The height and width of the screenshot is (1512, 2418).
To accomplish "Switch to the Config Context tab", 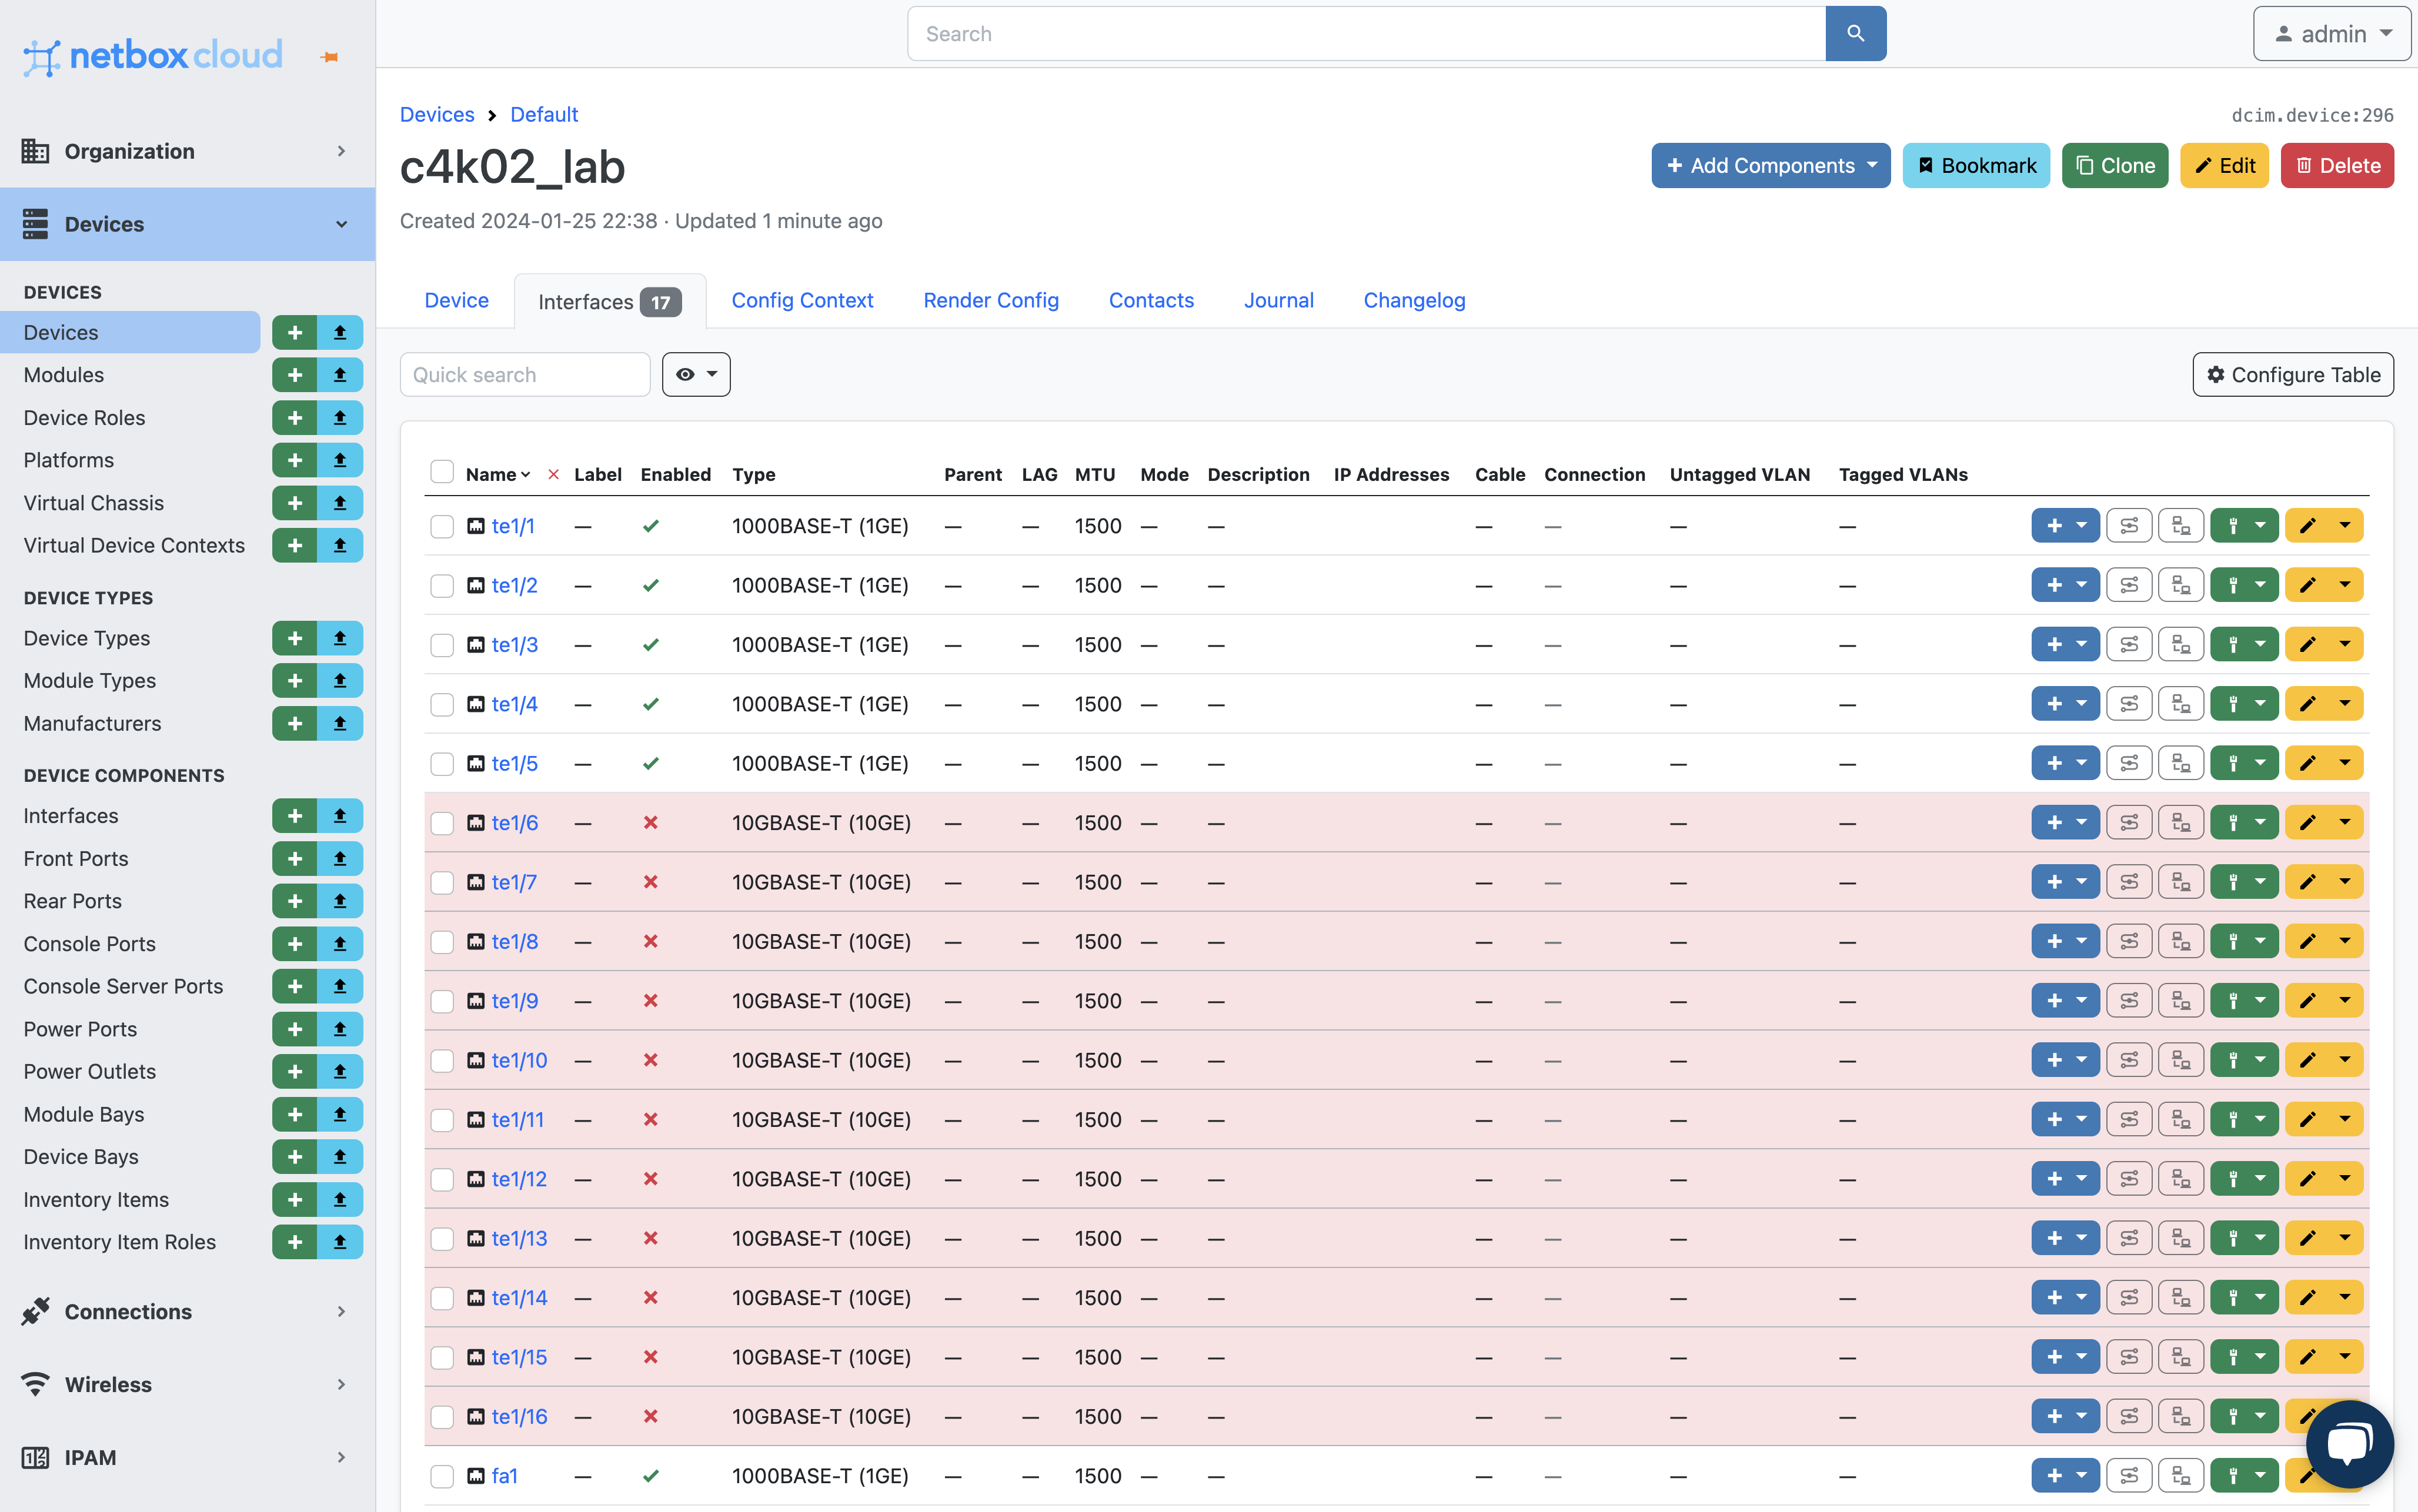I will pos(802,300).
